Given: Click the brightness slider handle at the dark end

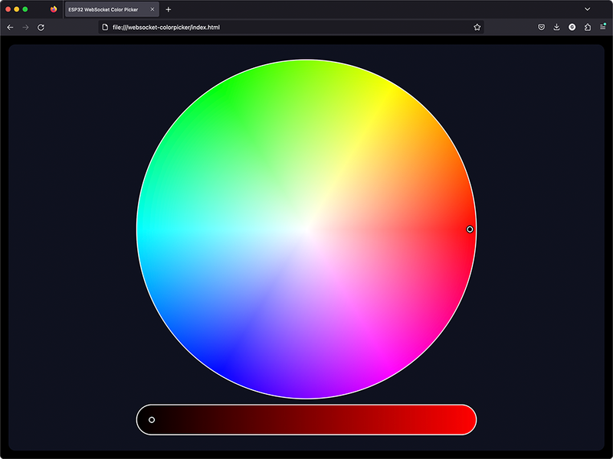Looking at the screenshot, I should point(152,420).
